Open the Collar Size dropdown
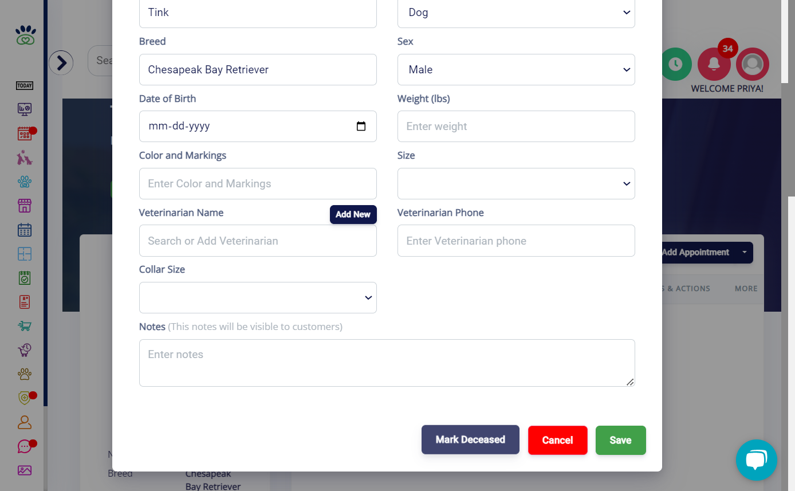The image size is (795, 491). pyautogui.click(x=258, y=297)
